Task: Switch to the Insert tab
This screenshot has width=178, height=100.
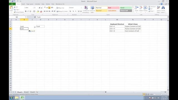Action: pos(23,4)
